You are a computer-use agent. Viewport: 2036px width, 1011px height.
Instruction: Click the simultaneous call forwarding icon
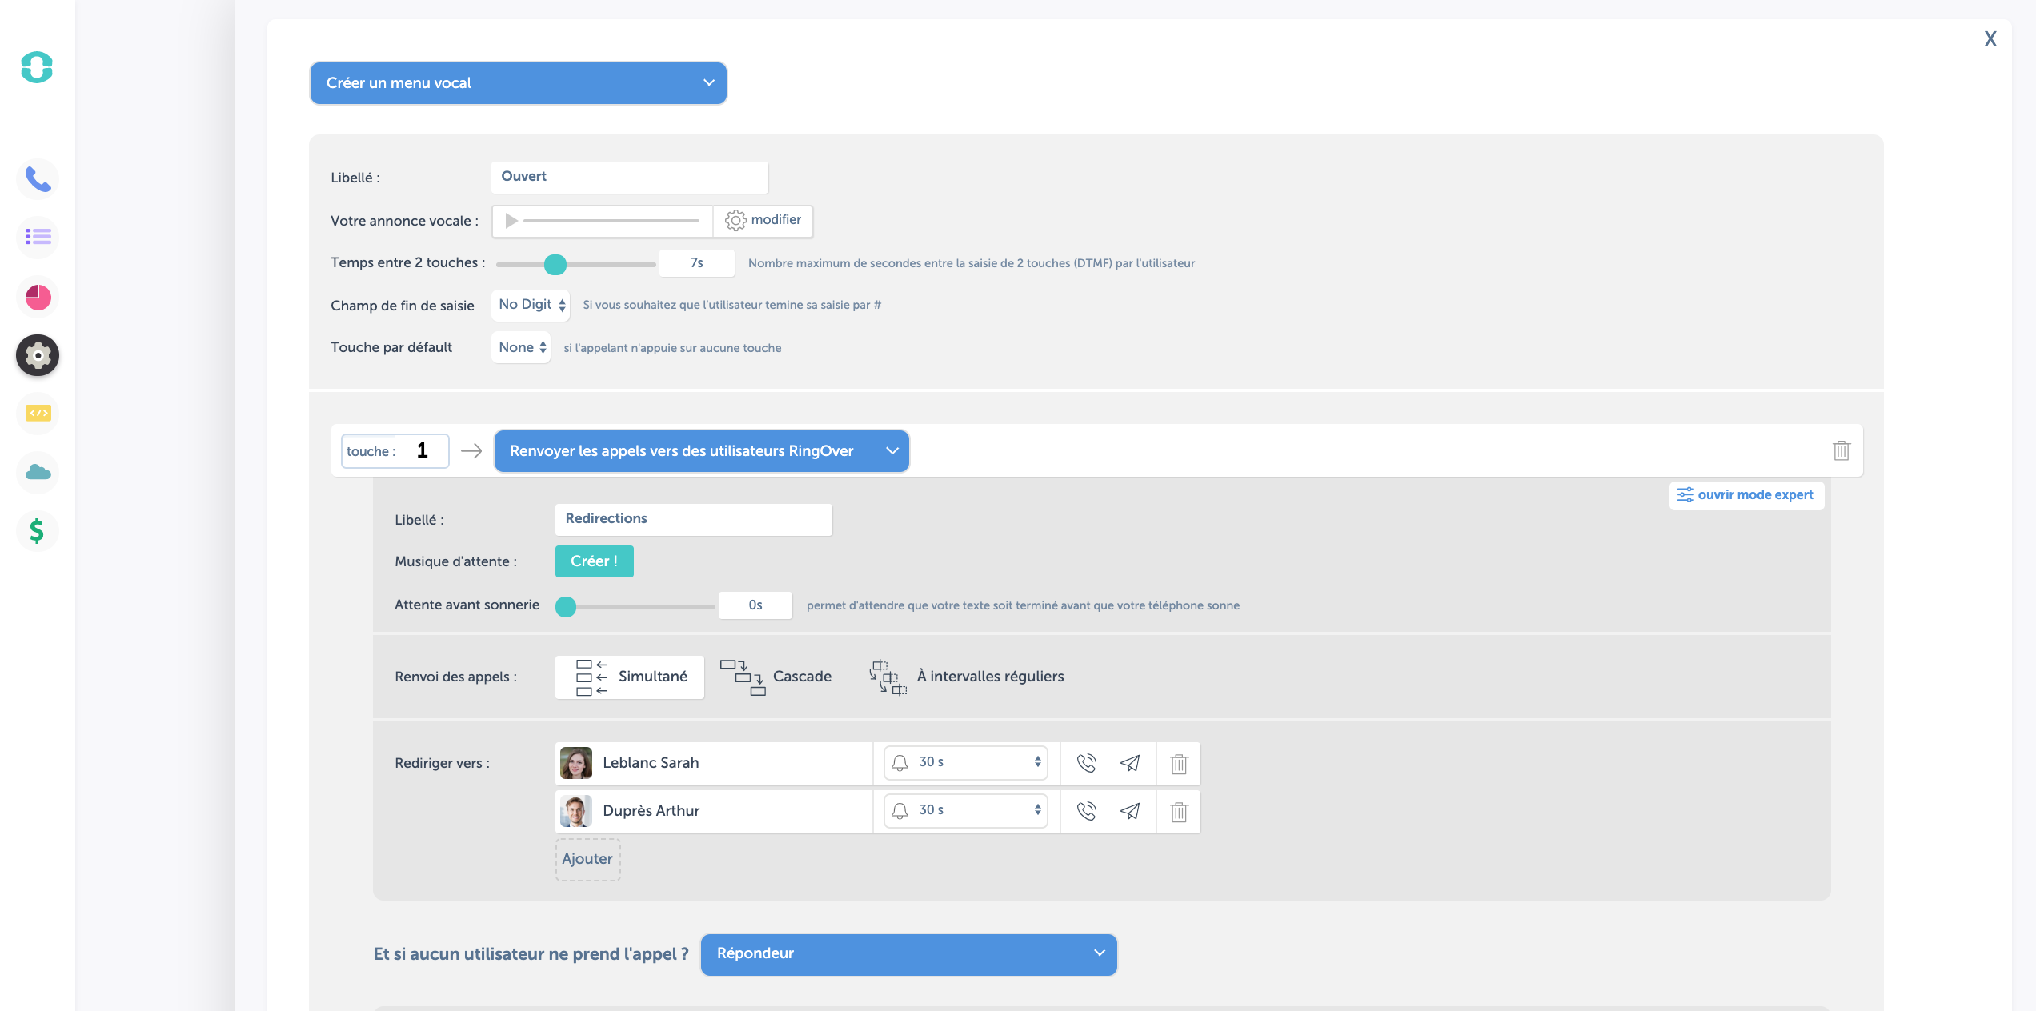pos(590,673)
